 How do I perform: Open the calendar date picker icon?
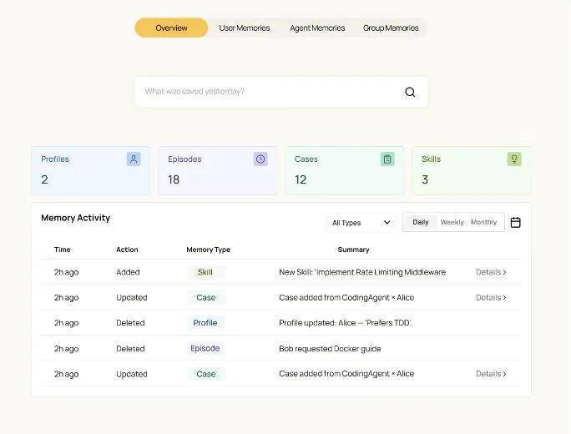(x=515, y=222)
